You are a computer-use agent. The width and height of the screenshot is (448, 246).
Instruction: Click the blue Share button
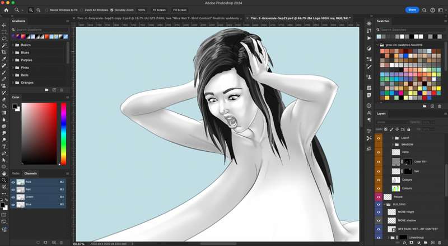[412, 10]
